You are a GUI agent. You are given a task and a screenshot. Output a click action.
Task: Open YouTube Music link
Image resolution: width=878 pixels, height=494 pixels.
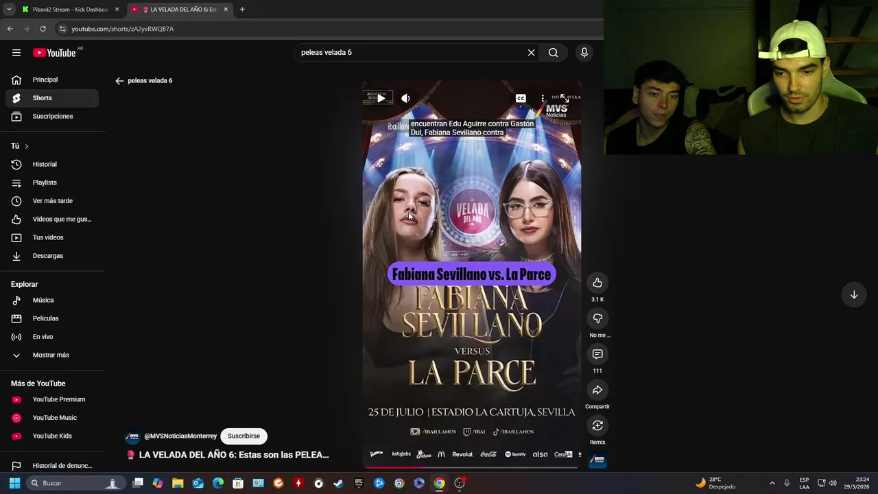52,418
